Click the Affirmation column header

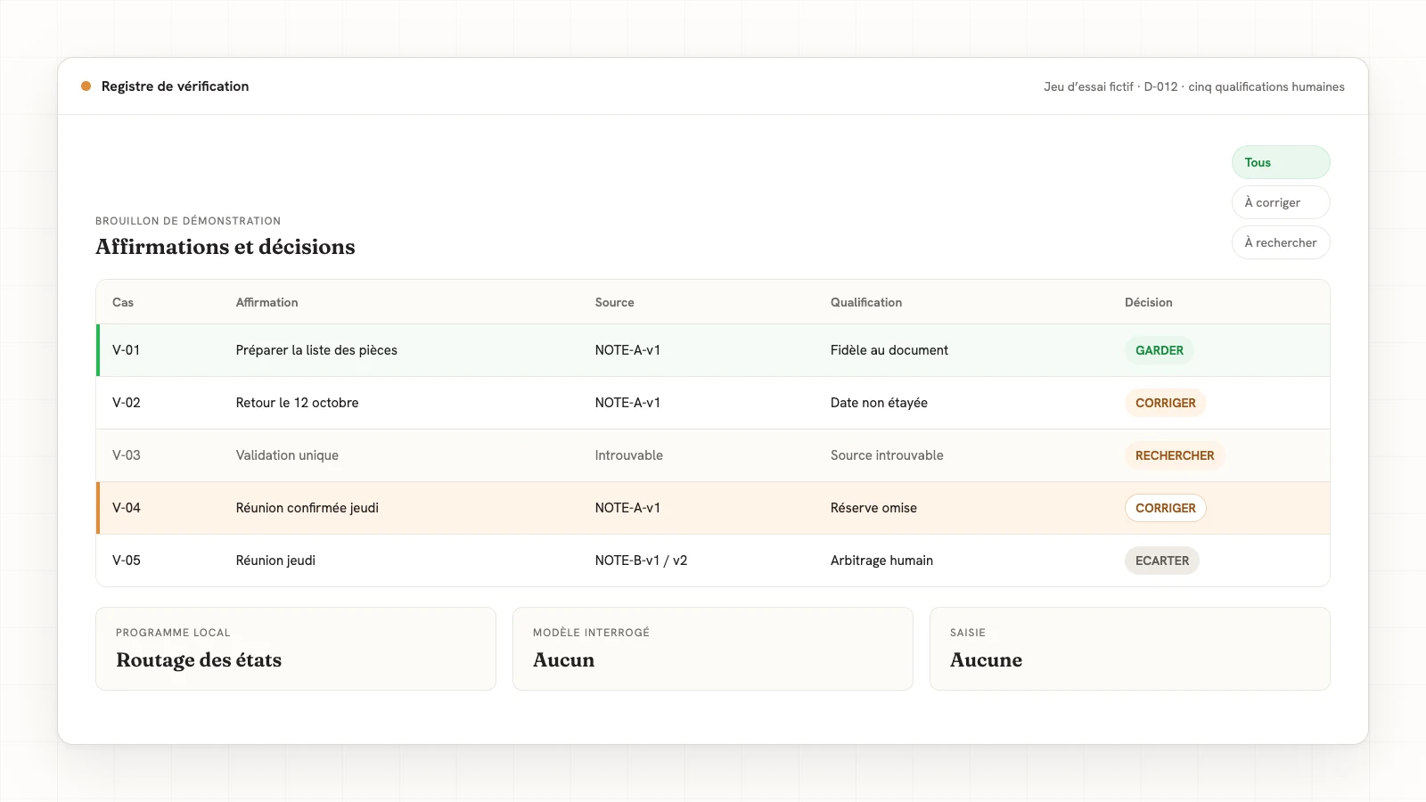[266, 302]
